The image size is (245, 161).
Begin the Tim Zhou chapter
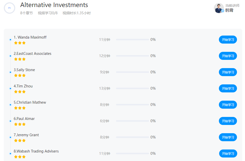[228, 88]
